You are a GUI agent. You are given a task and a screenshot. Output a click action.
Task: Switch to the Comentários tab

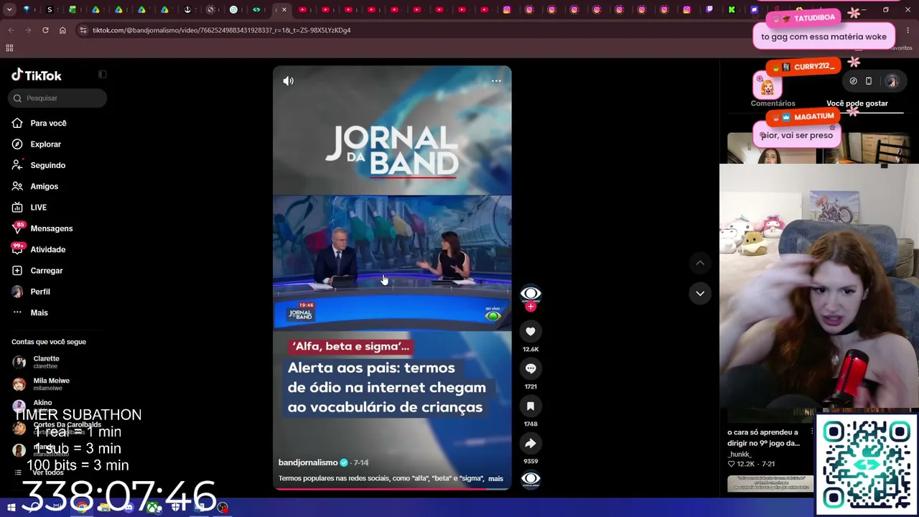pos(773,103)
